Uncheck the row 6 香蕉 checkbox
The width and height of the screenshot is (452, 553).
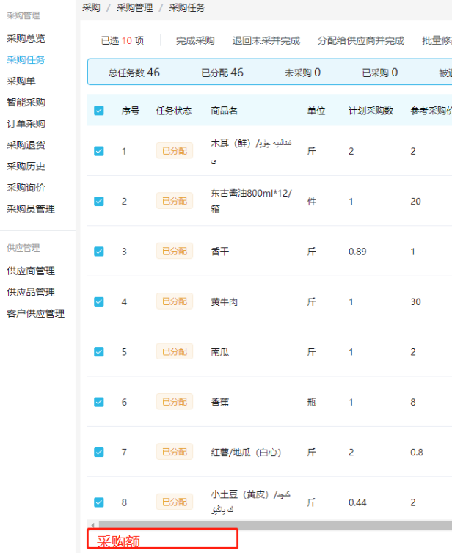pyautogui.click(x=99, y=402)
